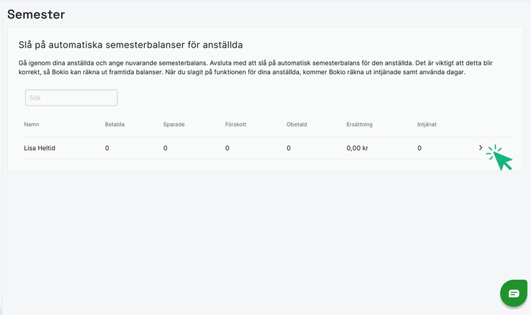Open the chat support bubble icon
Screen dimensions: 531x315
click(513, 293)
